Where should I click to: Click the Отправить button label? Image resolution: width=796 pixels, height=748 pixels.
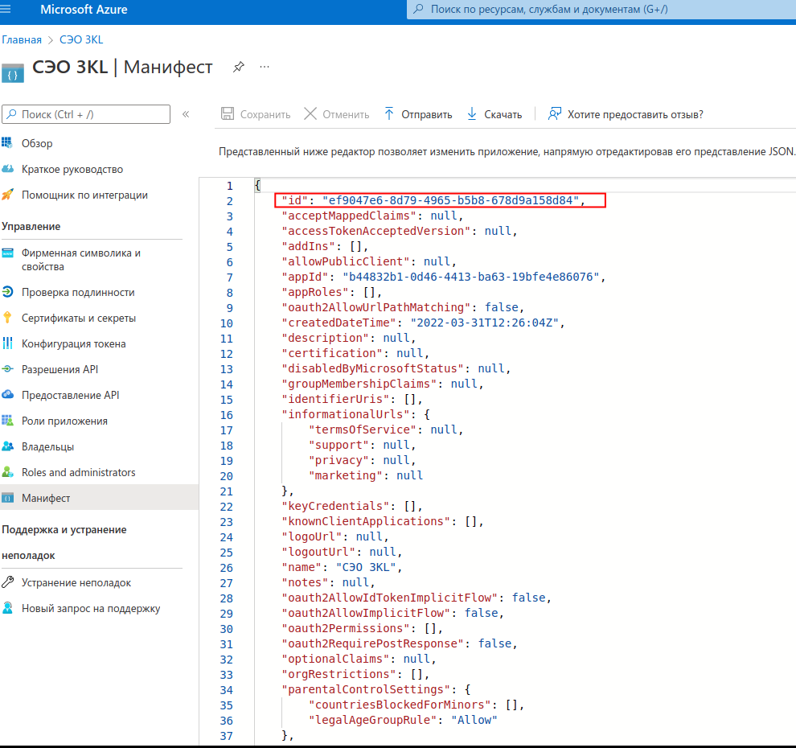click(426, 115)
